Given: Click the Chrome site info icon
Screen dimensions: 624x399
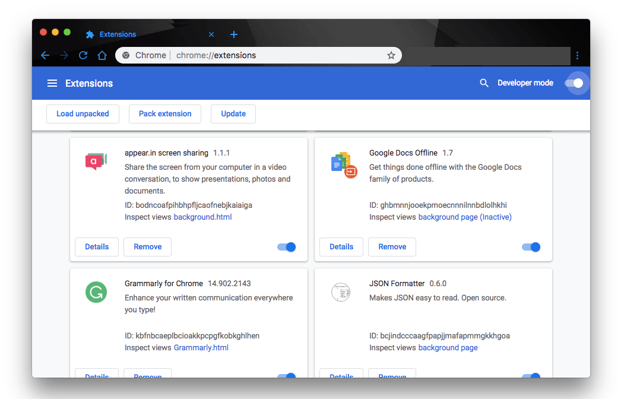Looking at the screenshot, I should click(x=126, y=55).
